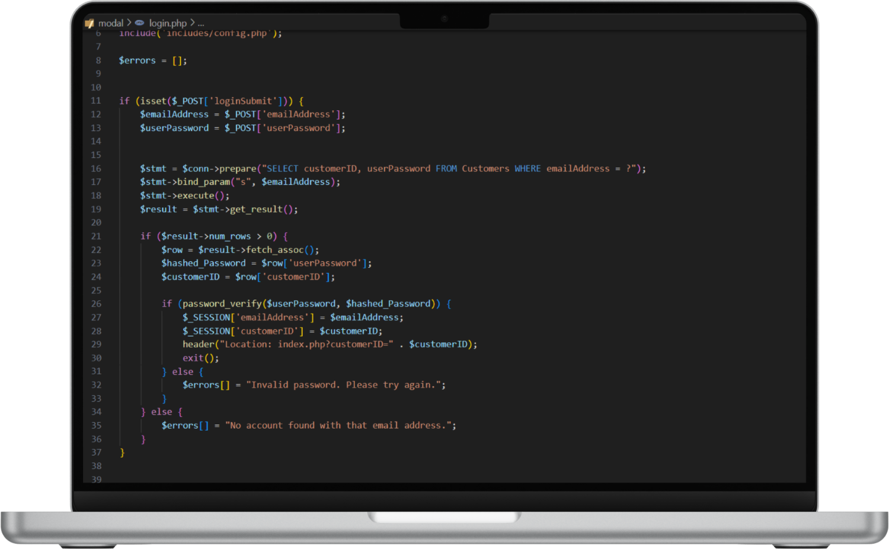889x549 pixels.
Task: Click the fetch_assoc method call on line 22
Action: [x=279, y=249]
